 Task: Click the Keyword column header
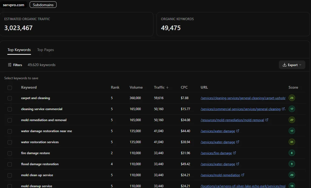click(29, 87)
